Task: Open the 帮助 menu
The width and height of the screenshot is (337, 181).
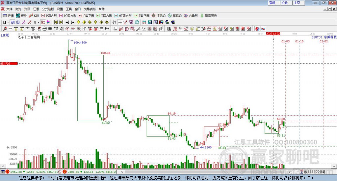Action: pos(101,9)
